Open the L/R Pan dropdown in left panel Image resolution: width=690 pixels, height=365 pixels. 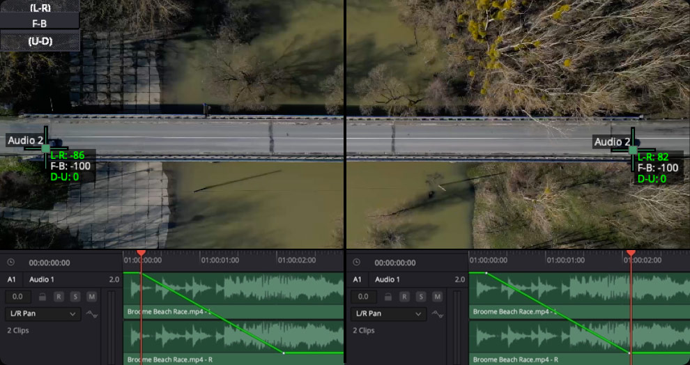point(43,314)
